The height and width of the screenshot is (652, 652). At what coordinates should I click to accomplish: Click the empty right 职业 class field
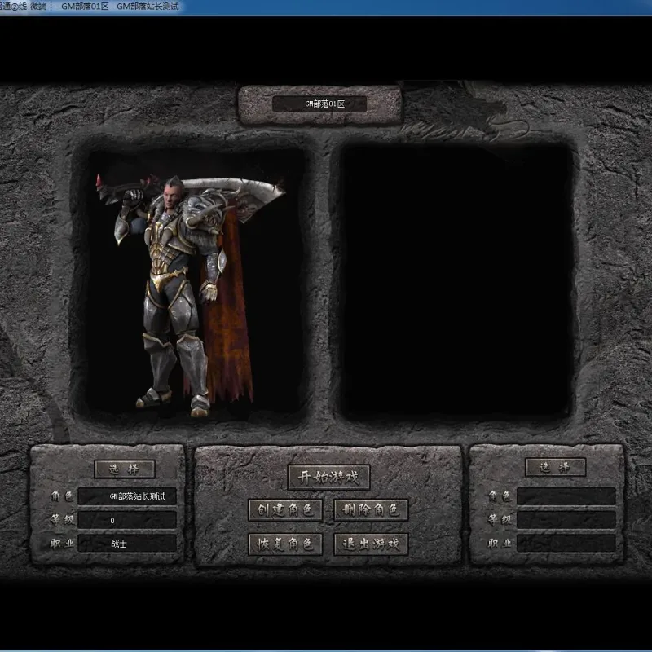click(566, 544)
